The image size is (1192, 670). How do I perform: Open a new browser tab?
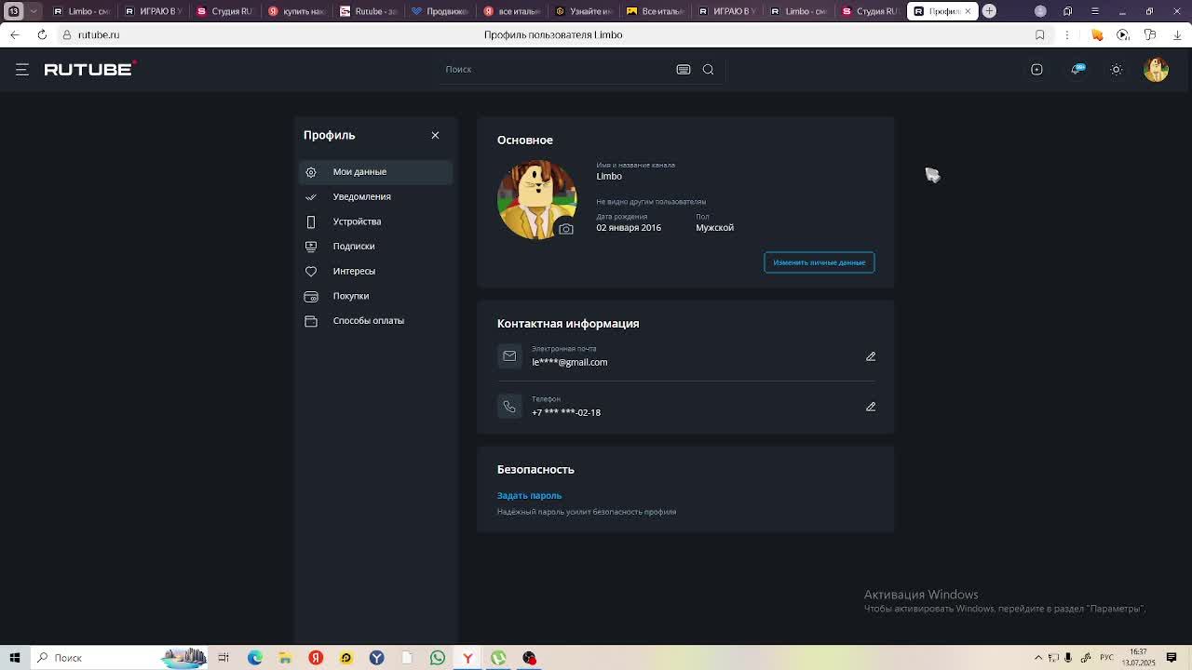989,11
